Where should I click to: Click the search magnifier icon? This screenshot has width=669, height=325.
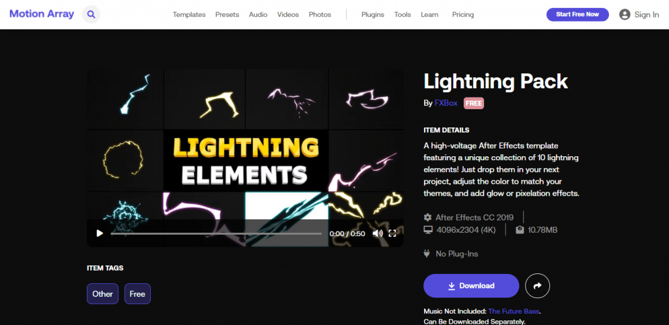tap(91, 14)
